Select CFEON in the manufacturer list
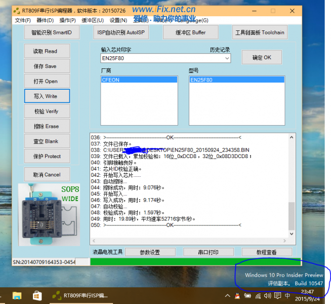The height and width of the screenshot is (304, 331). [139, 80]
